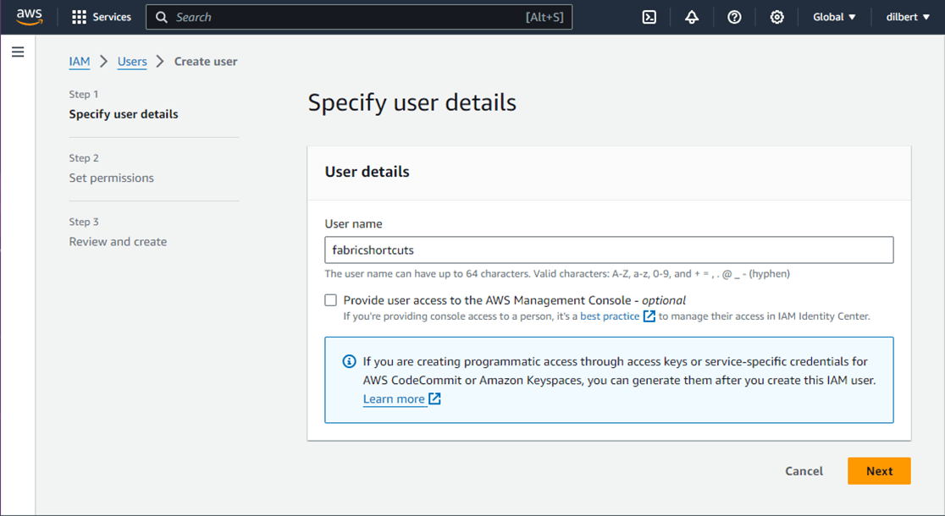Open the Services menu label
The image size is (945, 516).
click(112, 17)
